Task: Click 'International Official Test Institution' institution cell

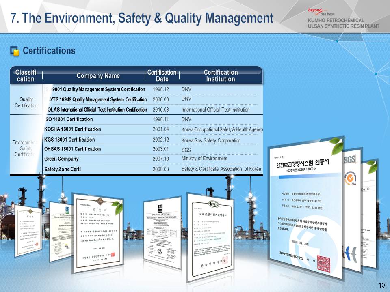Action: click(215, 109)
